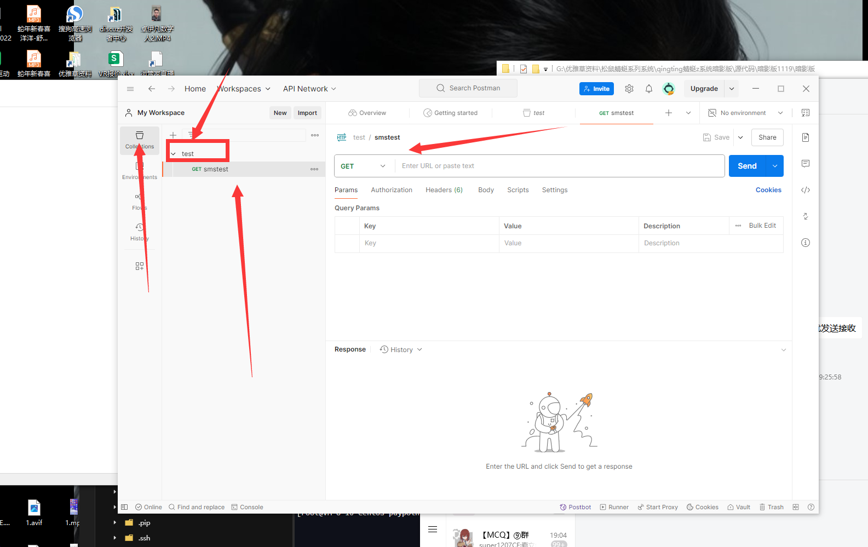
Task: Open the Scripts tab
Action: [x=518, y=190]
